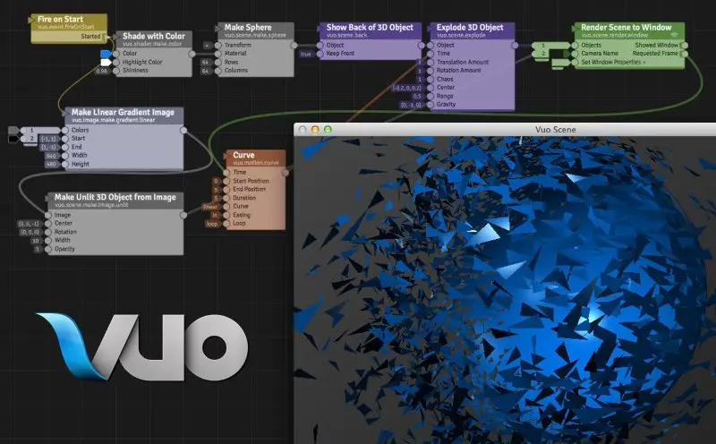
Task: Click the Colors port on Make Linear Gradient Image
Action: 64,130
